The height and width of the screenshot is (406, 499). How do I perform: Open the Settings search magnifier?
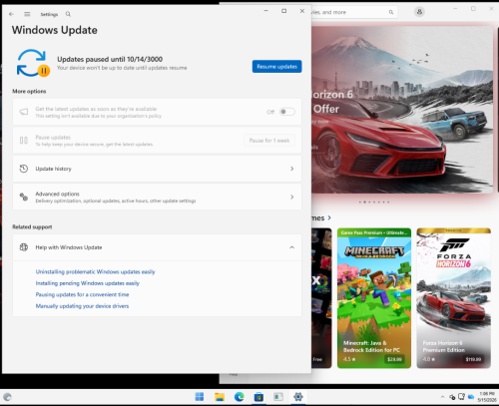tap(68, 14)
